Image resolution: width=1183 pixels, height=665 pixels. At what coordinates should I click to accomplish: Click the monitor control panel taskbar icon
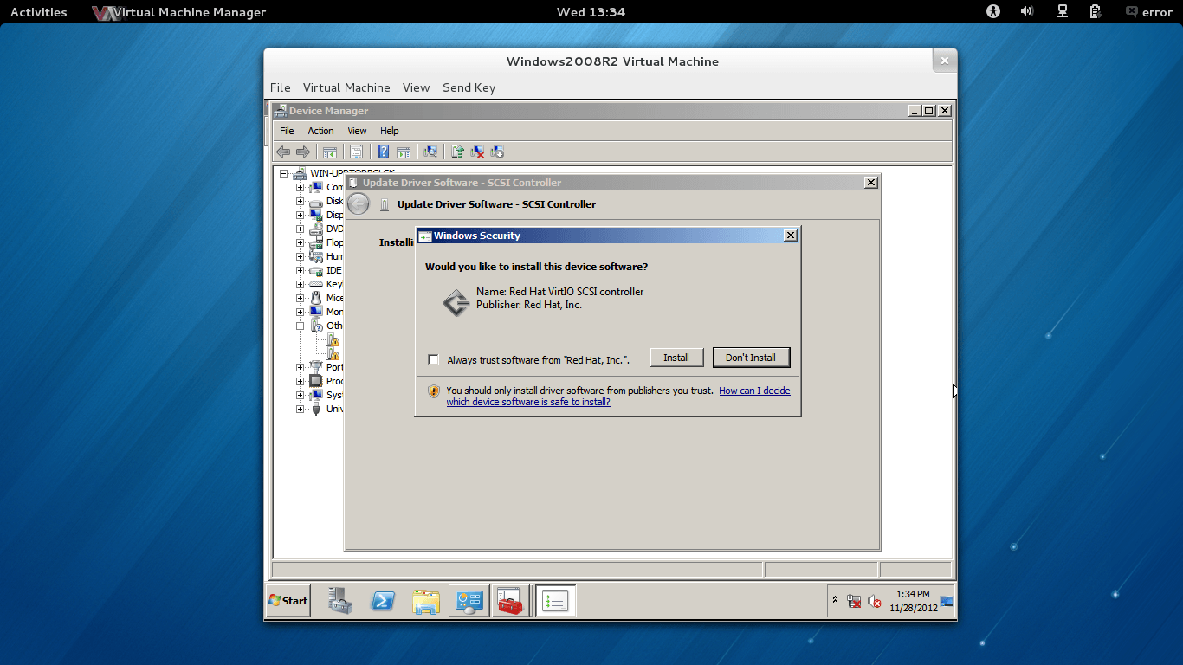click(469, 601)
